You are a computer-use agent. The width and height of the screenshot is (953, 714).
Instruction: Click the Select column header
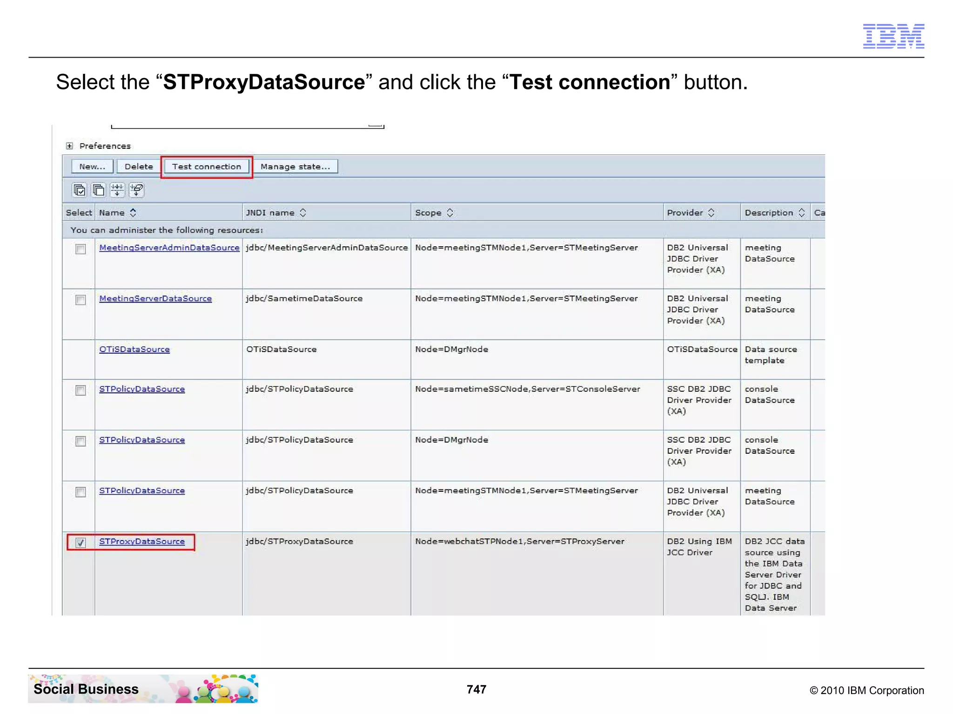(79, 212)
